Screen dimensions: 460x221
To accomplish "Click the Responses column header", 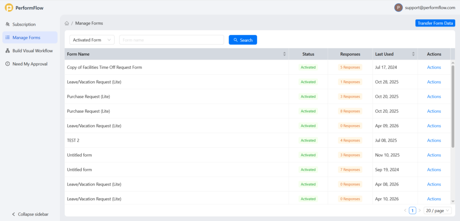I will click(x=350, y=54).
